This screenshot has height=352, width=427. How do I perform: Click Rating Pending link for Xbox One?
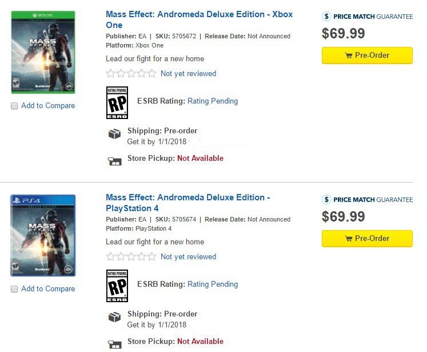tap(213, 101)
